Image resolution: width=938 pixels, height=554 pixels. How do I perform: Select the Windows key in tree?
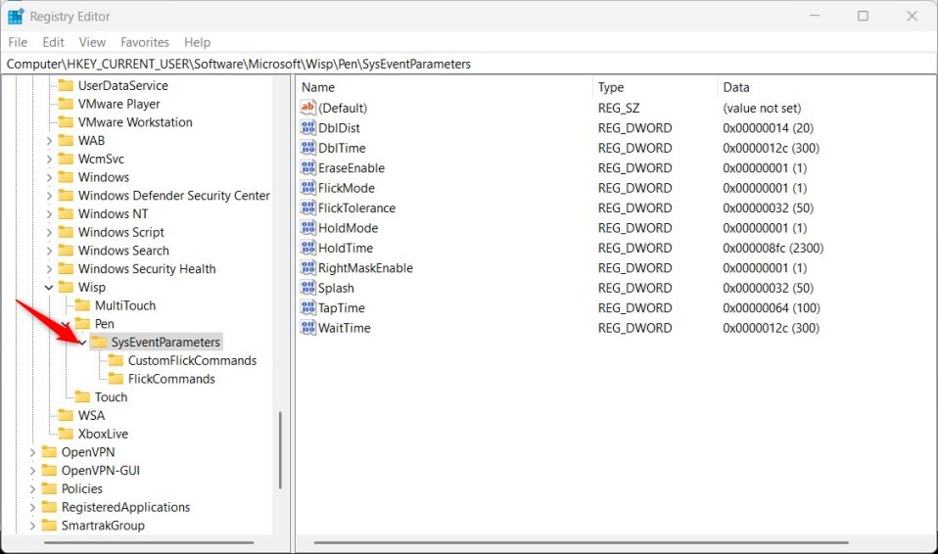click(104, 177)
